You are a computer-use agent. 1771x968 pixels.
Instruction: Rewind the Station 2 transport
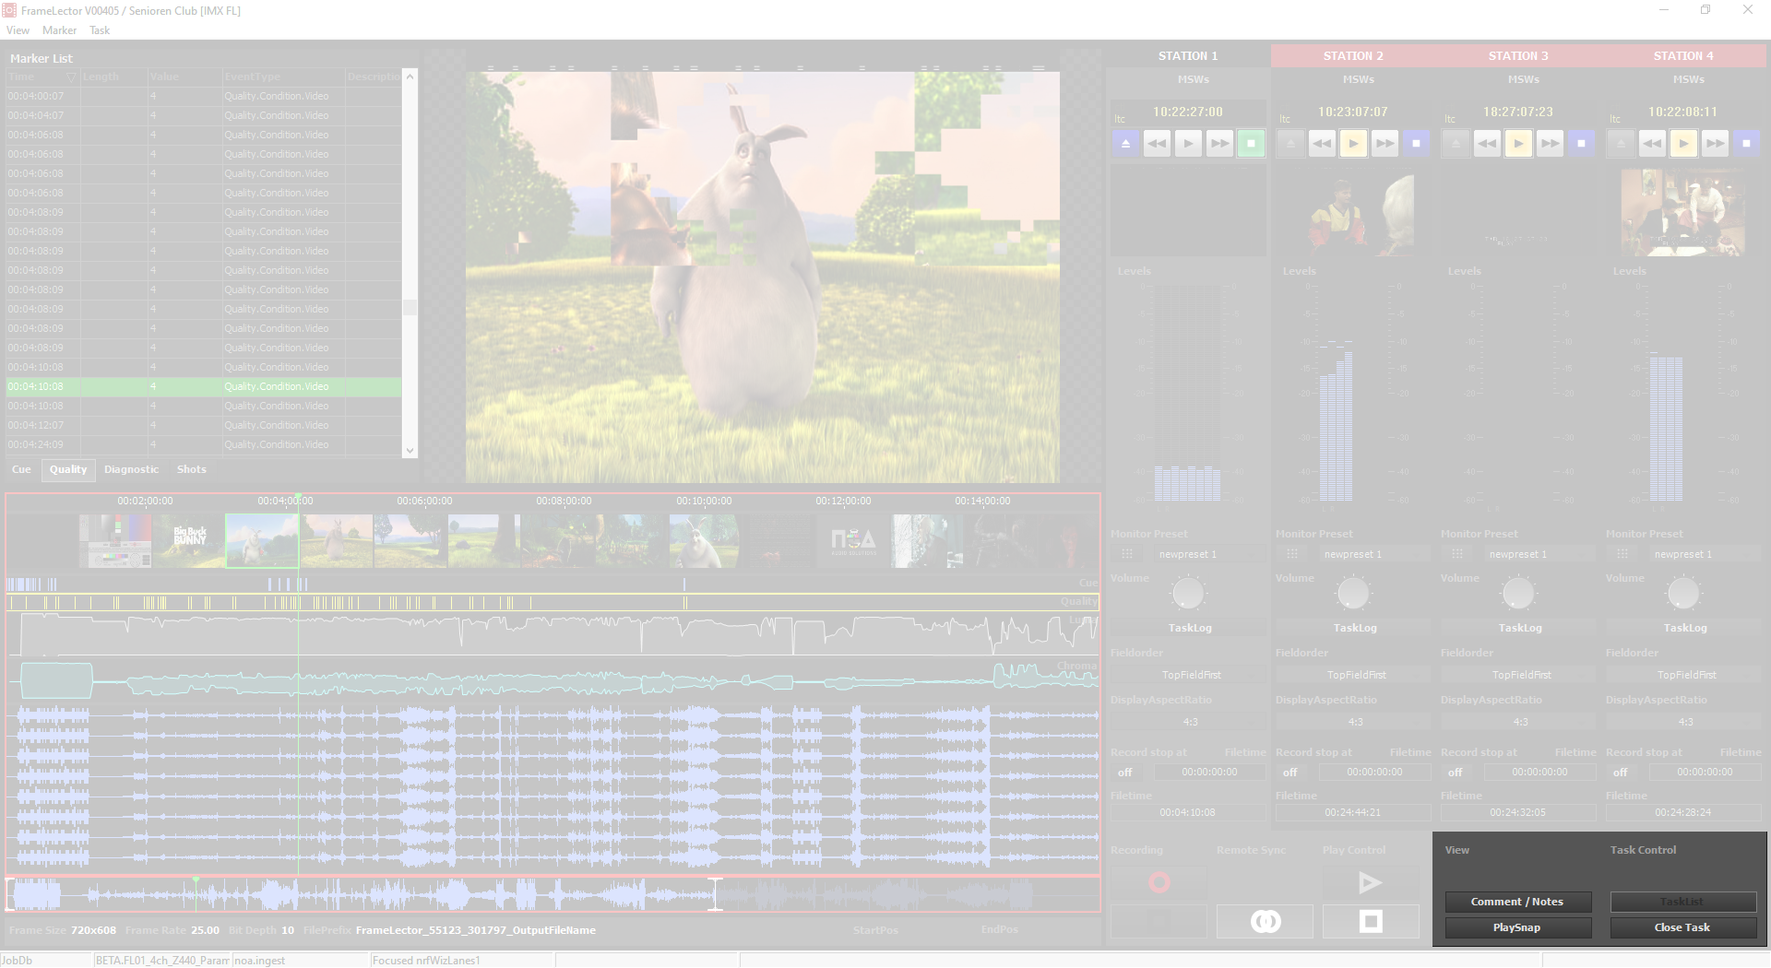point(1322,144)
